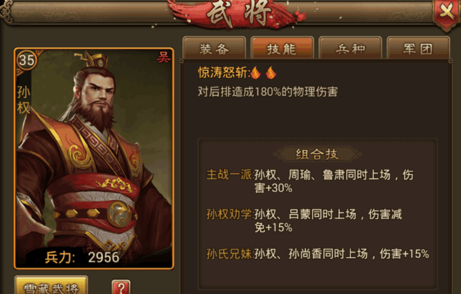461x294 pixels.
Task: Close the 武将 window with the X
Action: (447, 13)
